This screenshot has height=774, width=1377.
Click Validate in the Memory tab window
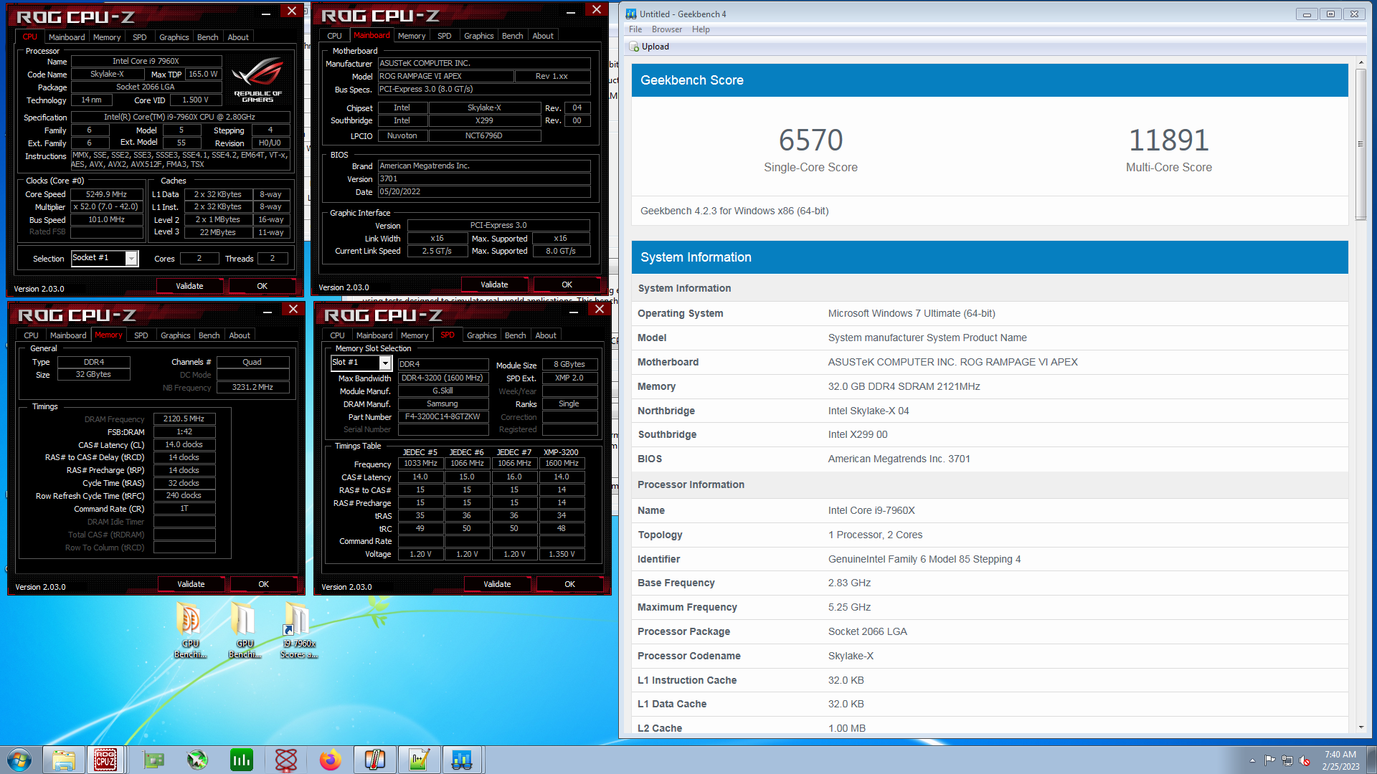coord(191,584)
